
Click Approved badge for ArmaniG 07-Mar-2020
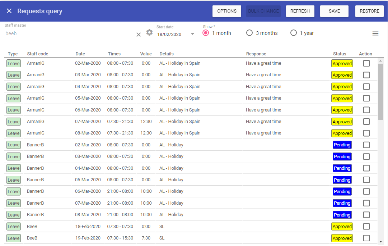(x=342, y=122)
